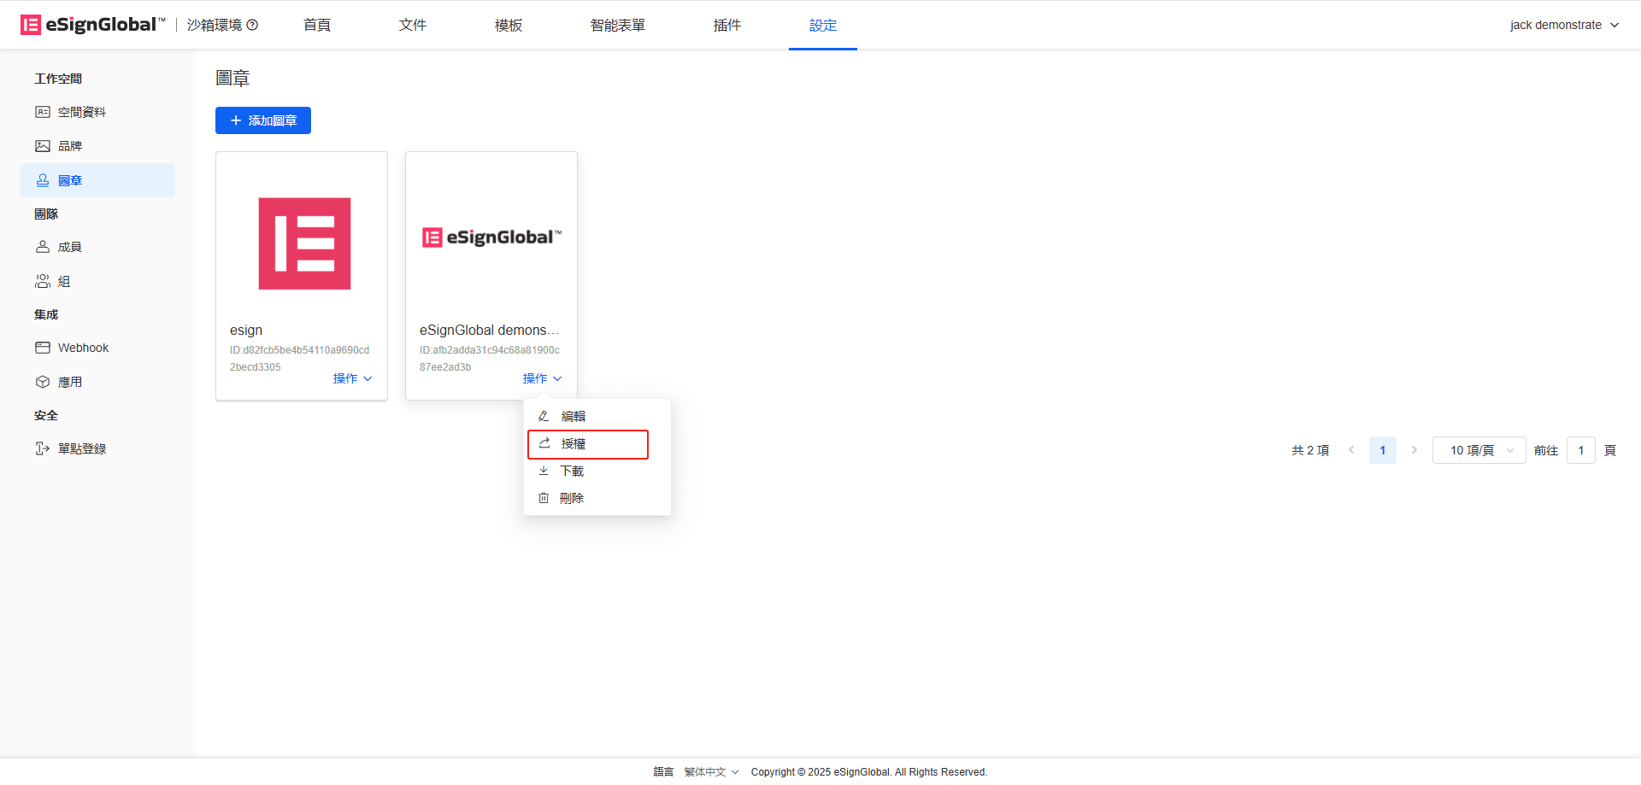Click the 添加圖章 button
This screenshot has width=1641, height=785.
click(x=263, y=120)
